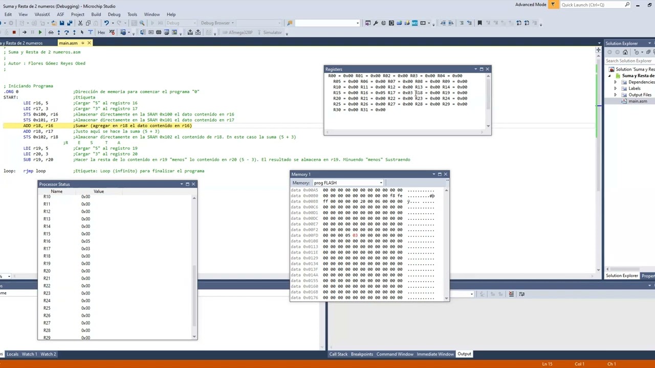Open the Tools menu
The width and height of the screenshot is (655, 368).
(132, 14)
